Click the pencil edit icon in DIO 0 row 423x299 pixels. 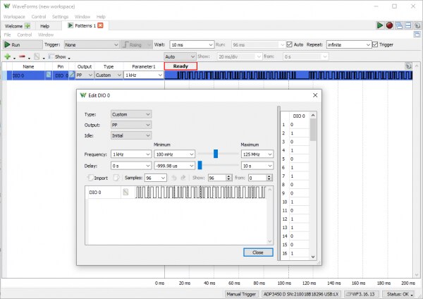[x=71, y=75]
